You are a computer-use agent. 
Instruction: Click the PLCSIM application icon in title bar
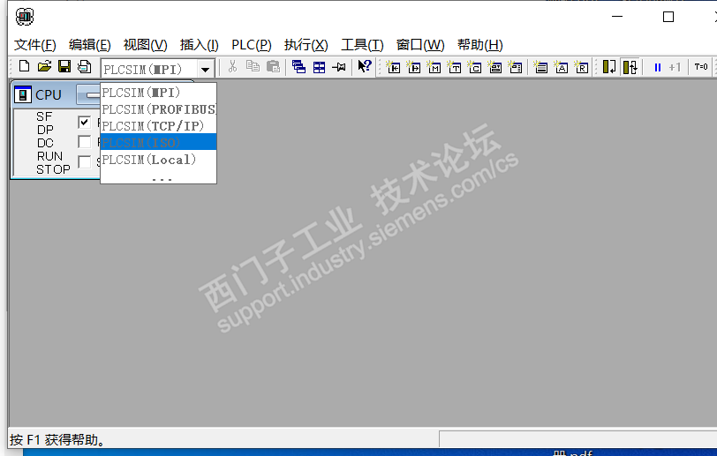tap(25, 17)
